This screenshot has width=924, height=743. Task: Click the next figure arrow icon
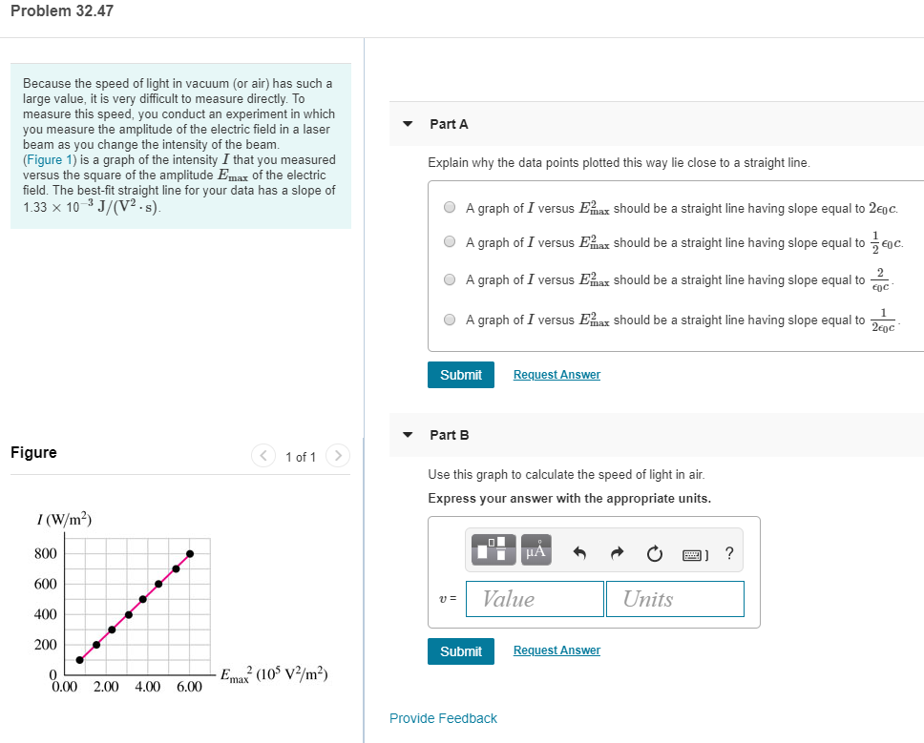338,456
